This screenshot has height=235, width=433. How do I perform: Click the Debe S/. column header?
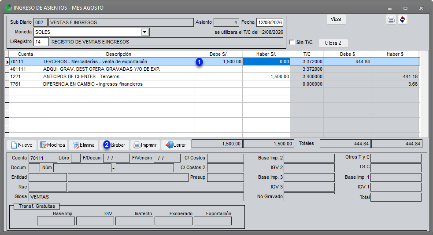[x=219, y=54]
